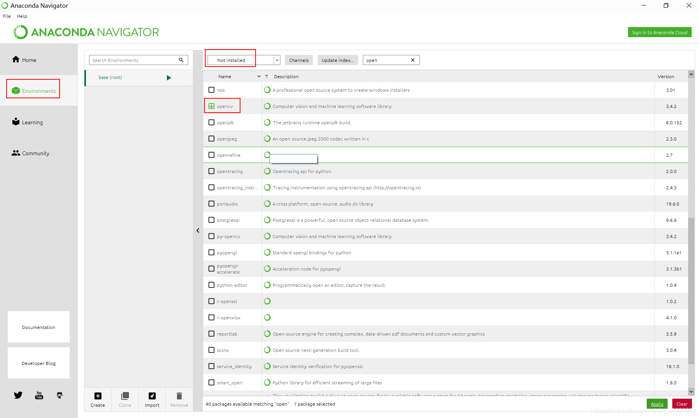Click the pyopengl package type icon

coord(267,252)
